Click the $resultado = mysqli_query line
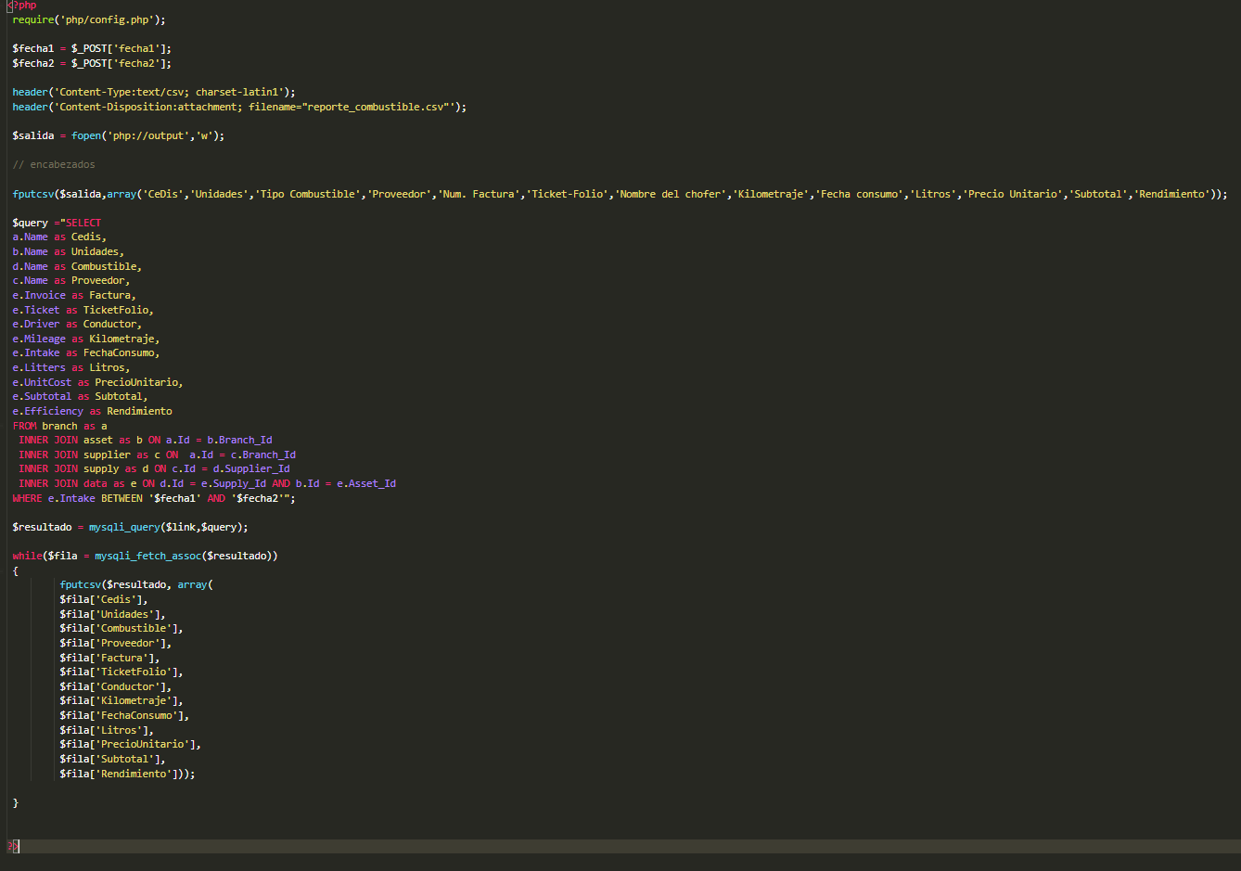This screenshot has height=871, width=1241. [x=130, y=527]
